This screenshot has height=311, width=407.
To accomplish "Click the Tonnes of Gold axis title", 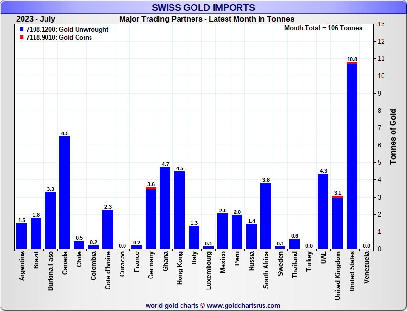I will [x=393, y=137].
